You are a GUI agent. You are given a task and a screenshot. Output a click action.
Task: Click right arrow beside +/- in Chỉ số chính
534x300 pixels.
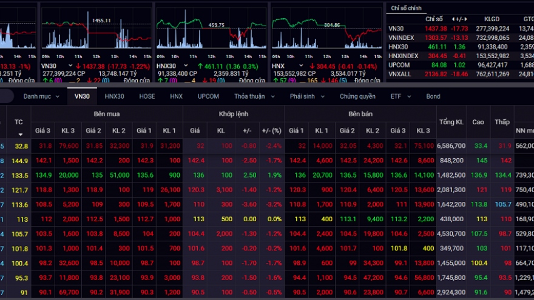465,19
